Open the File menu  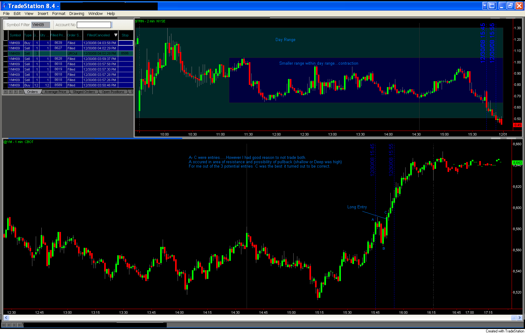[x=6, y=14]
